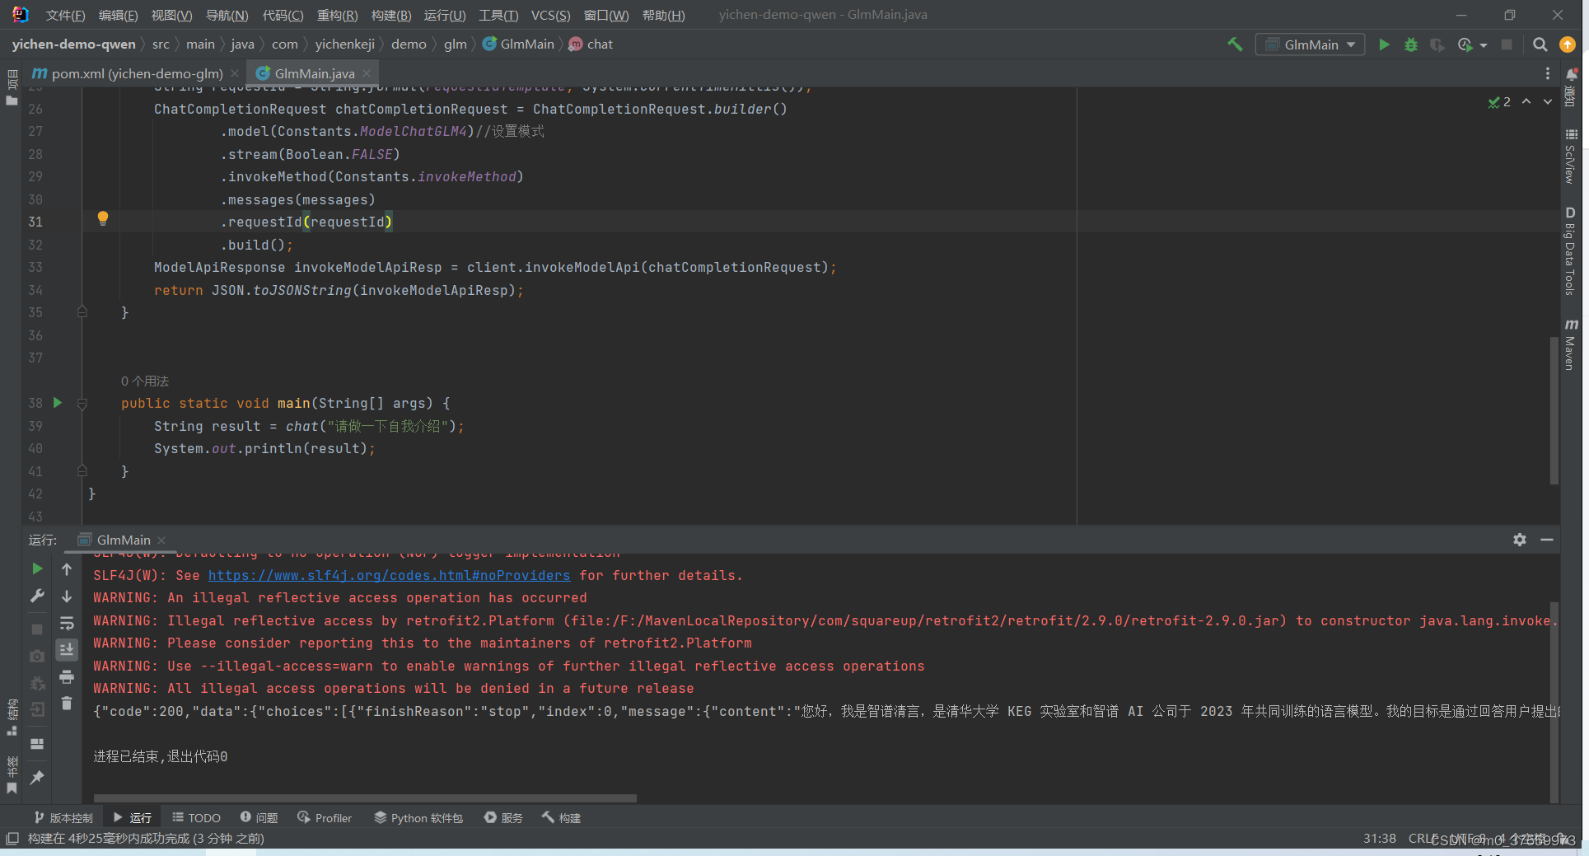Screen dimensions: 1589x856
Task: Click the editor vertical scrollbar
Action: tap(1554, 409)
